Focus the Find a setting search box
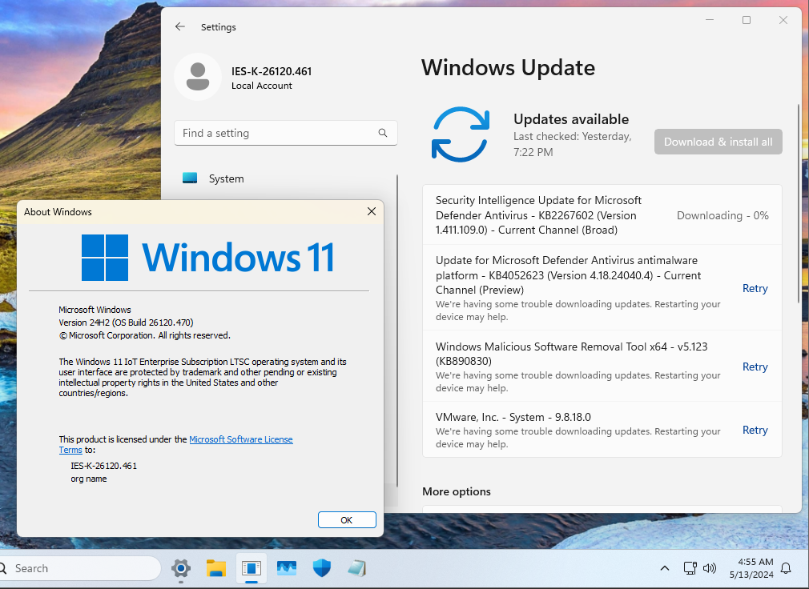 pyautogui.click(x=286, y=133)
